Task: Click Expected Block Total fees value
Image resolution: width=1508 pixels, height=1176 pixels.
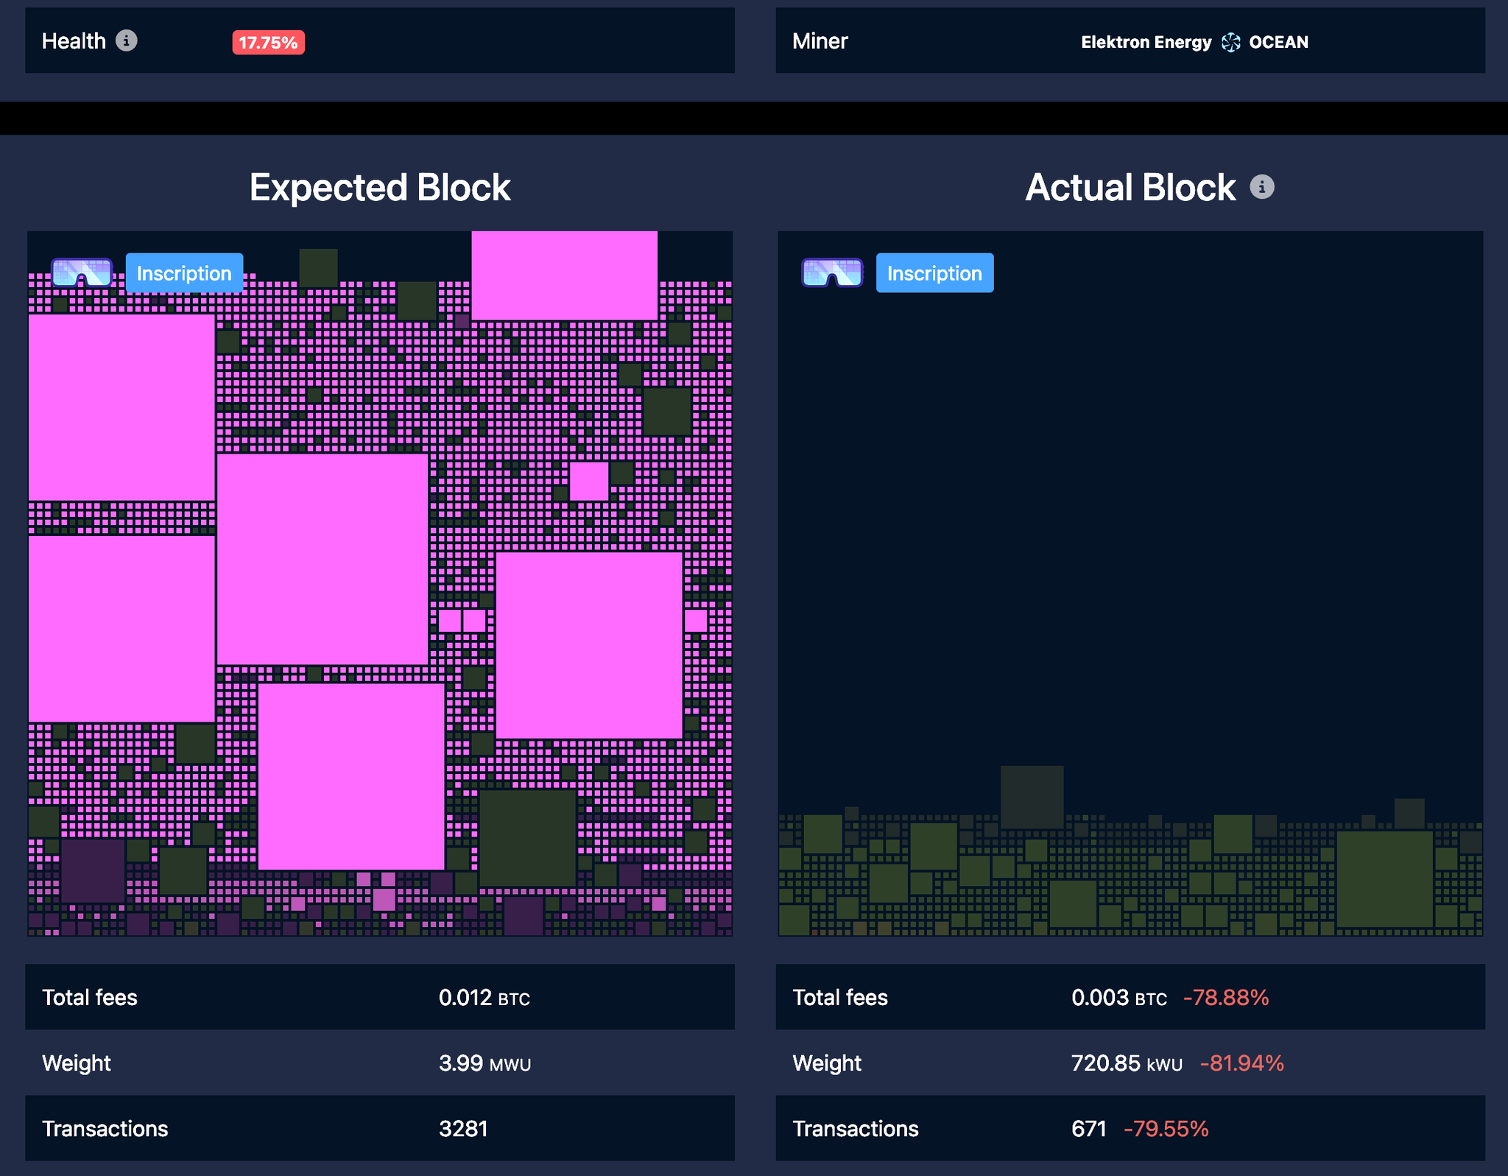Action: coord(484,998)
